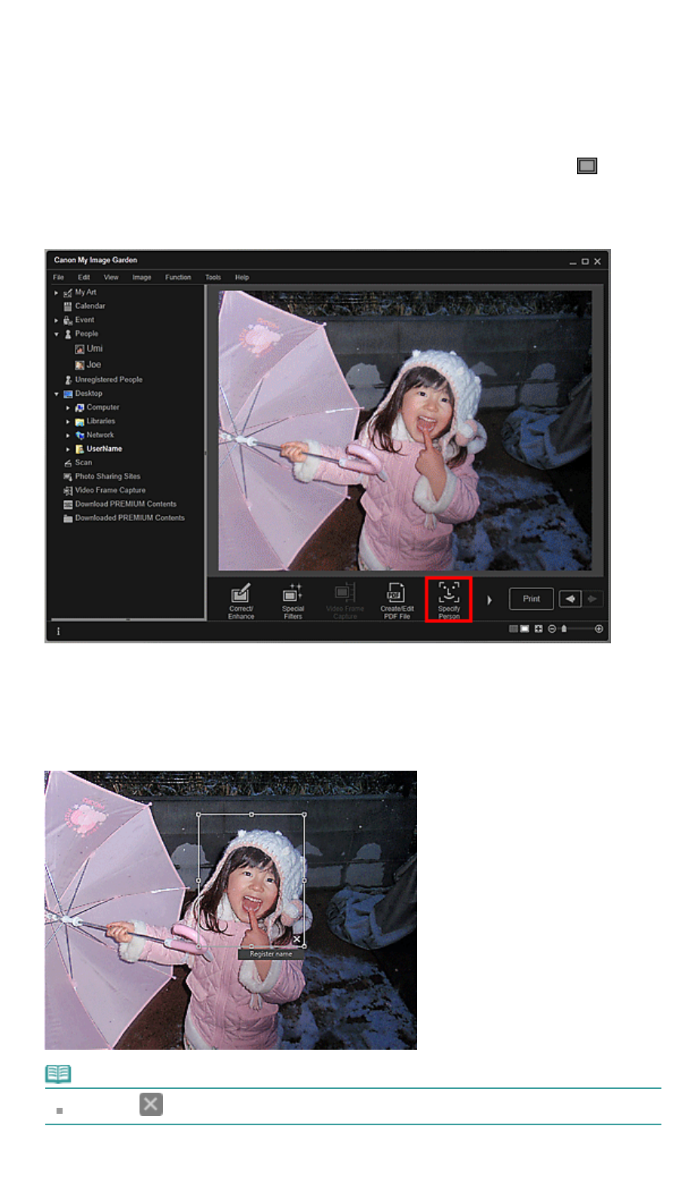Click the zoom out minus icon
The height and width of the screenshot is (1184, 678).
(x=552, y=629)
